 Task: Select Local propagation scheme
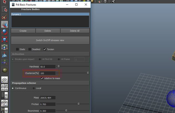(34, 88)
